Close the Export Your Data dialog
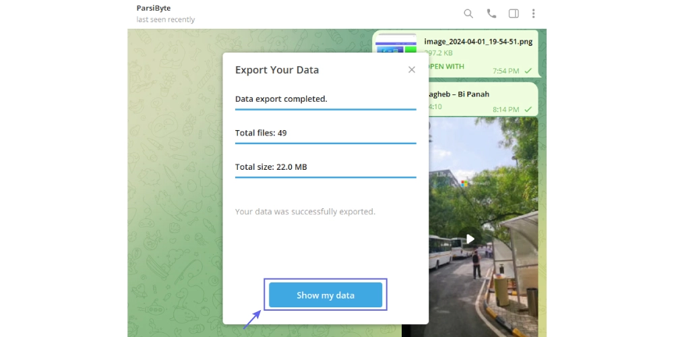 [412, 69]
